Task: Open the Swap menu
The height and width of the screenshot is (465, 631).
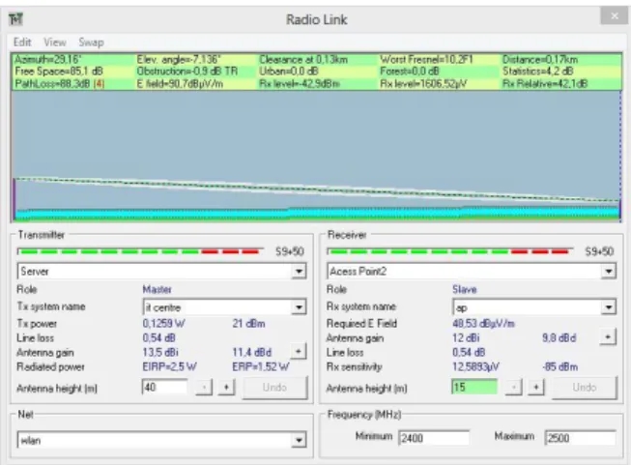Action: pos(92,43)
